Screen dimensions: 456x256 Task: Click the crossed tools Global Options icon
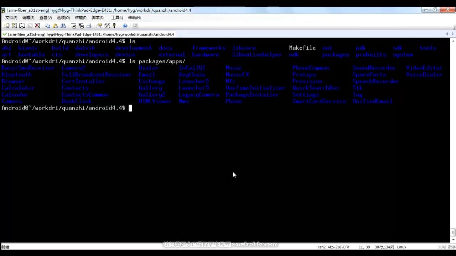coord(107,26)
